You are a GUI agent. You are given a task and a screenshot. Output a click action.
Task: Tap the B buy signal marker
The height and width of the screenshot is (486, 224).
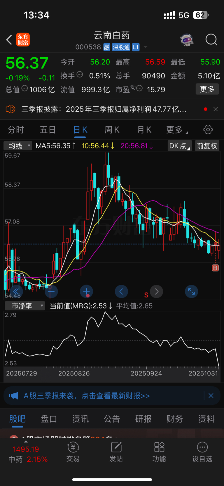(215, 268)
